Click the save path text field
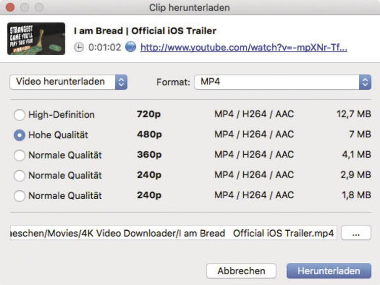The height and width of the screenshot is (285, 380). pos(173,233)
